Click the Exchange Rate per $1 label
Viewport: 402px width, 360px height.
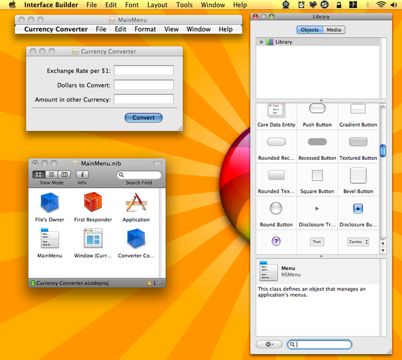[79, 71]
